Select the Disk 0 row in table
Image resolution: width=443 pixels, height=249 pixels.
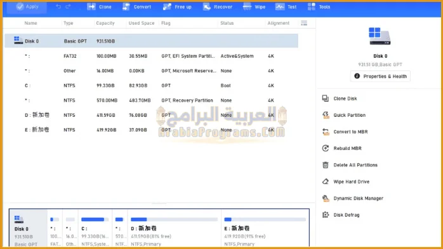[151, 41]
